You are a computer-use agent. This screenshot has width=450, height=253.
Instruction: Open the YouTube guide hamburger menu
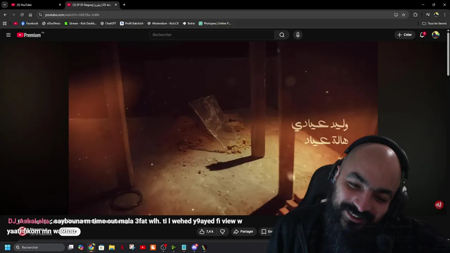[x=8, y=35]
